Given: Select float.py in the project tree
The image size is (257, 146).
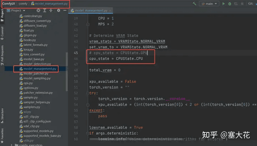Looking at the screenshot, I should pyautogui.click(x=29, y=30).
